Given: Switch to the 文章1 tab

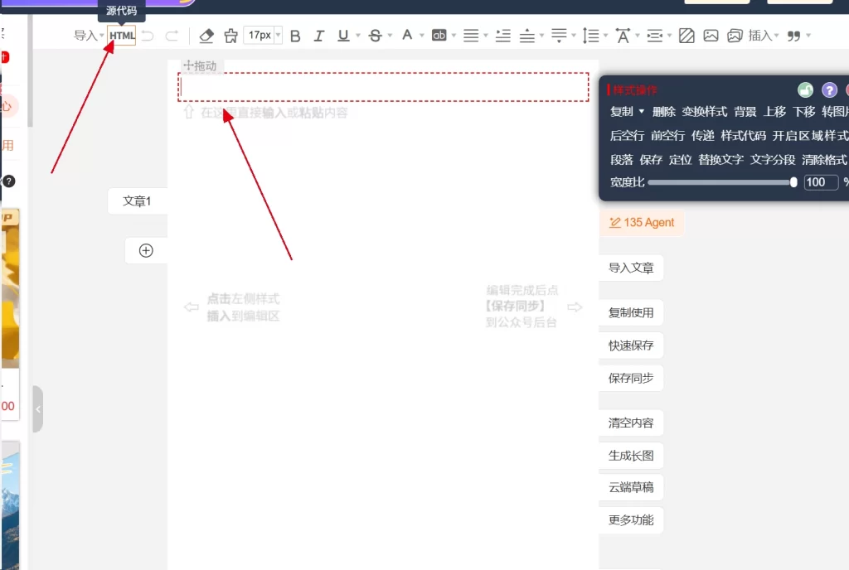Looking at the screenshot, I should (x=137, y=200).
